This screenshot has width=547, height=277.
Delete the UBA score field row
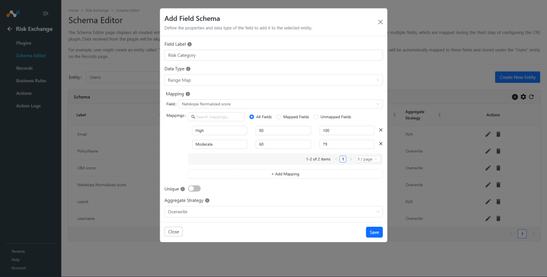tap(498, 168)
